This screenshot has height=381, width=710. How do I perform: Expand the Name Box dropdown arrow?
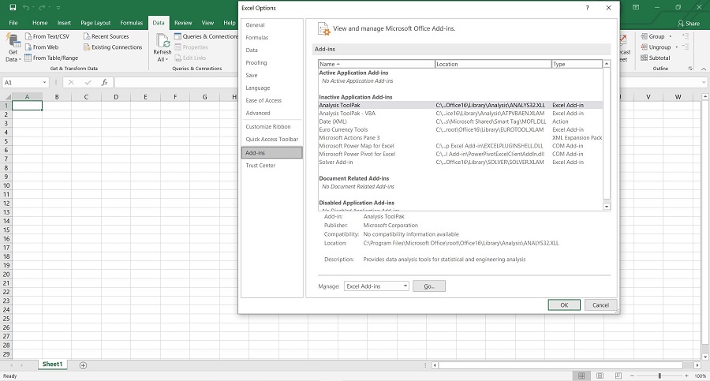coord(45,82)
